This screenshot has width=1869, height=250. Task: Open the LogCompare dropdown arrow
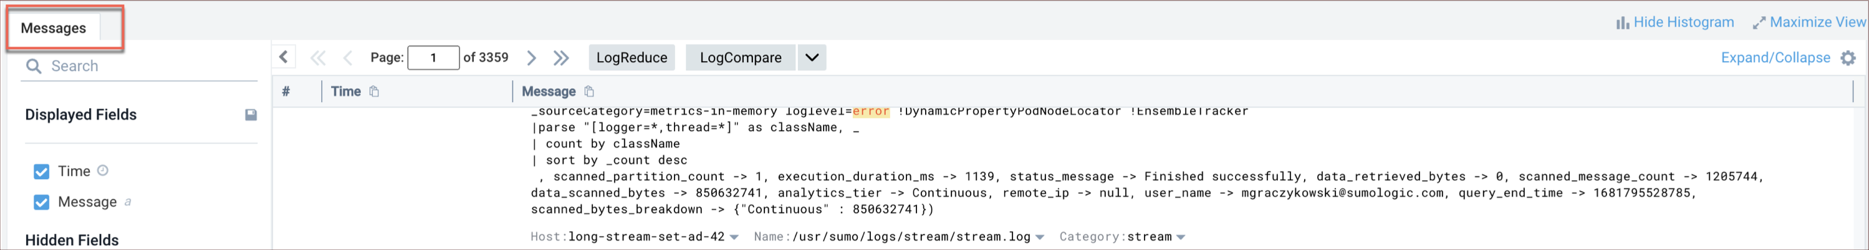point(812,58)
